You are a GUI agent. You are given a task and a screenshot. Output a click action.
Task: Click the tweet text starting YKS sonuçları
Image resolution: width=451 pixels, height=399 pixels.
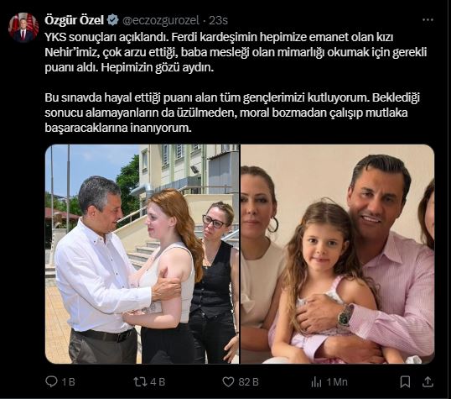click(236, 52)
